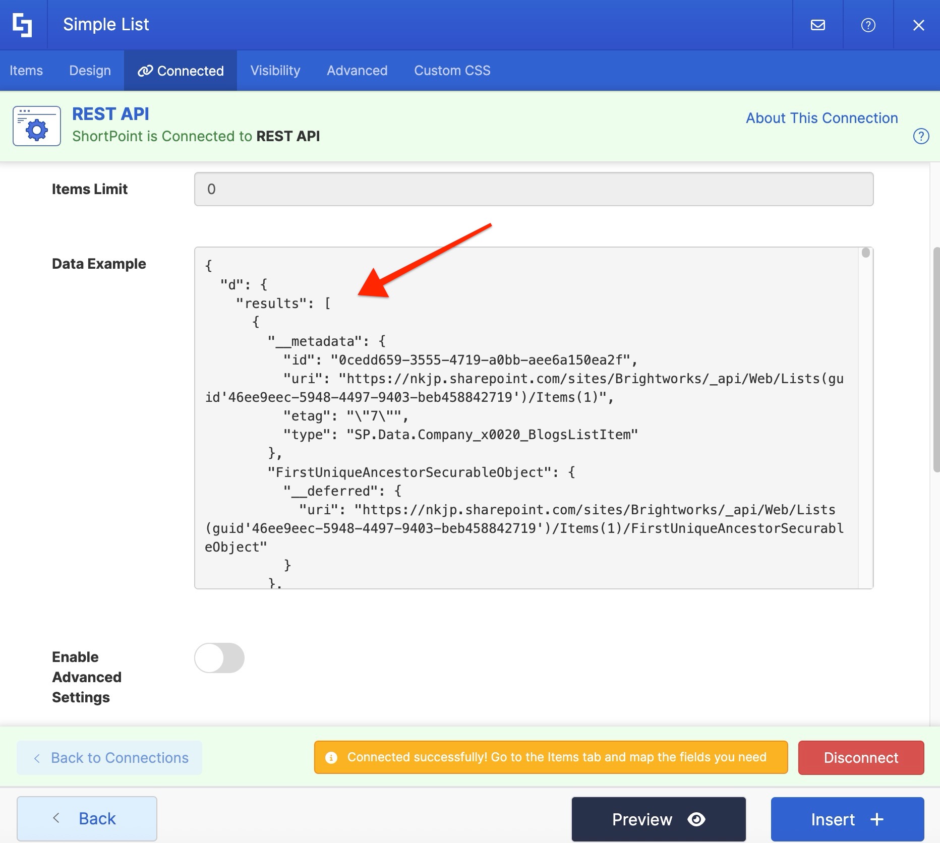The width and height of the screenshot is (940, 843).
Task: Open the About This Connection link
Action: coord(822,118)
